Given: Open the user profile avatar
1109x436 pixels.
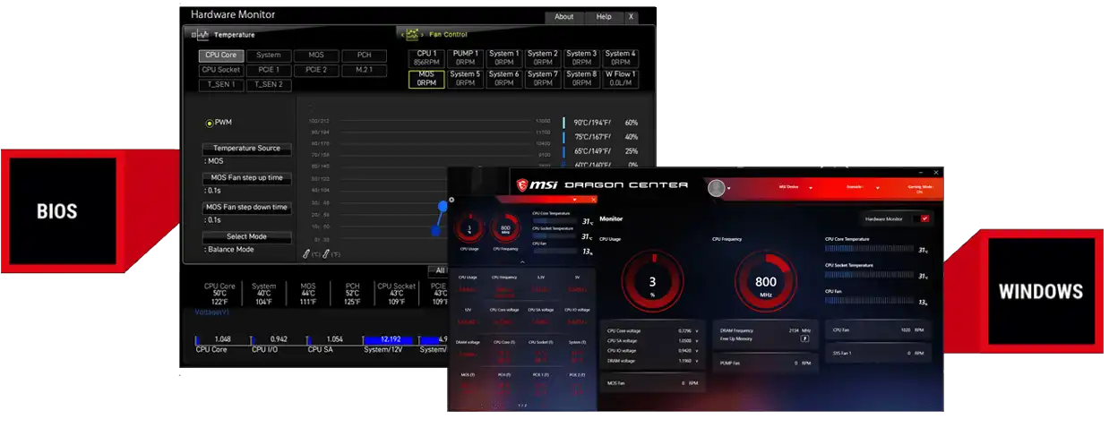Looking at the screenshot, I should coord(716,188).
